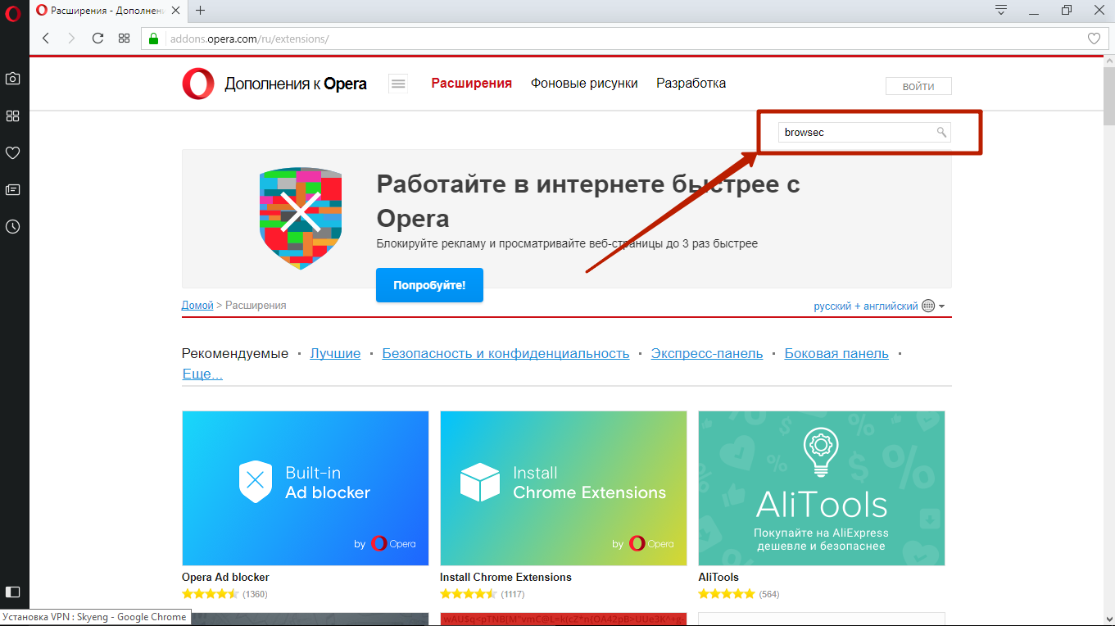
Task: Open the Разработка section
Action: tap(691, 84)
